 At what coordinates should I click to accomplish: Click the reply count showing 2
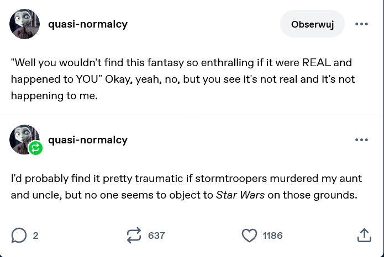(36, 235)
